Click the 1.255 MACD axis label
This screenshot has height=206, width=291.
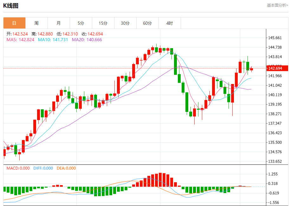(273, 174)
